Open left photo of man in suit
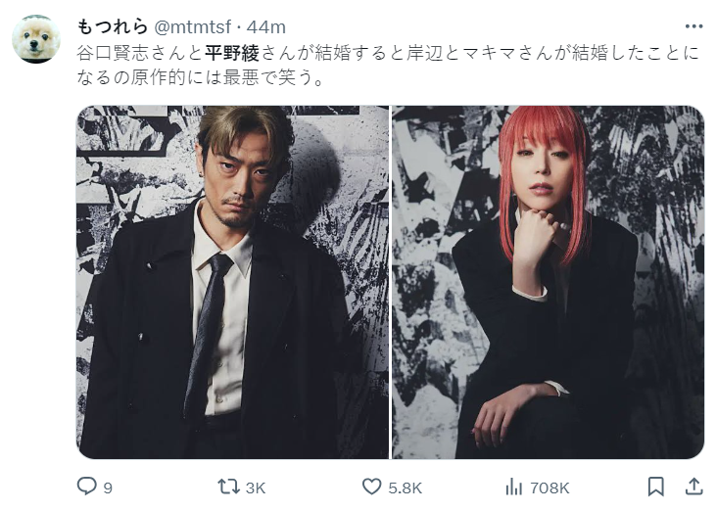 (232, 282)
